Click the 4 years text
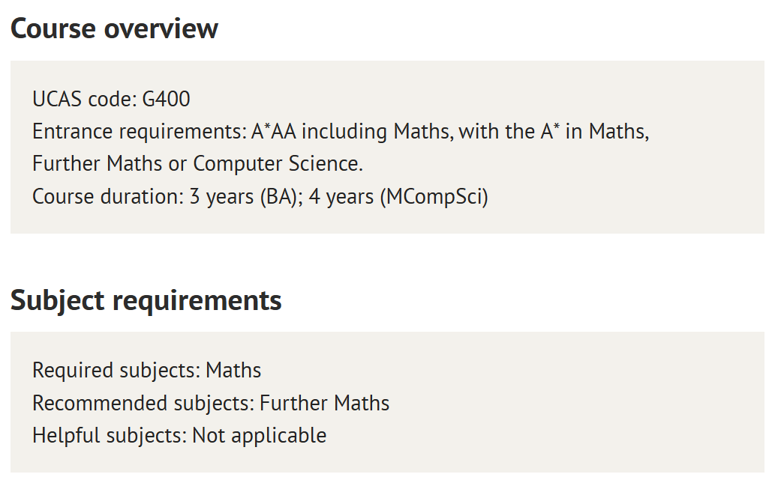 (341, 197)
